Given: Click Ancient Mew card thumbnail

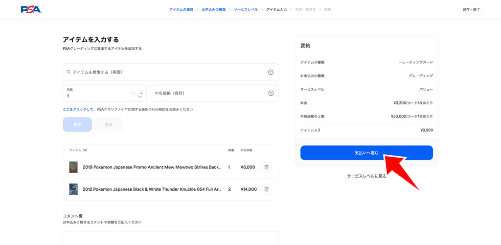Looking at the screenshot, I should tap(73, 167).
